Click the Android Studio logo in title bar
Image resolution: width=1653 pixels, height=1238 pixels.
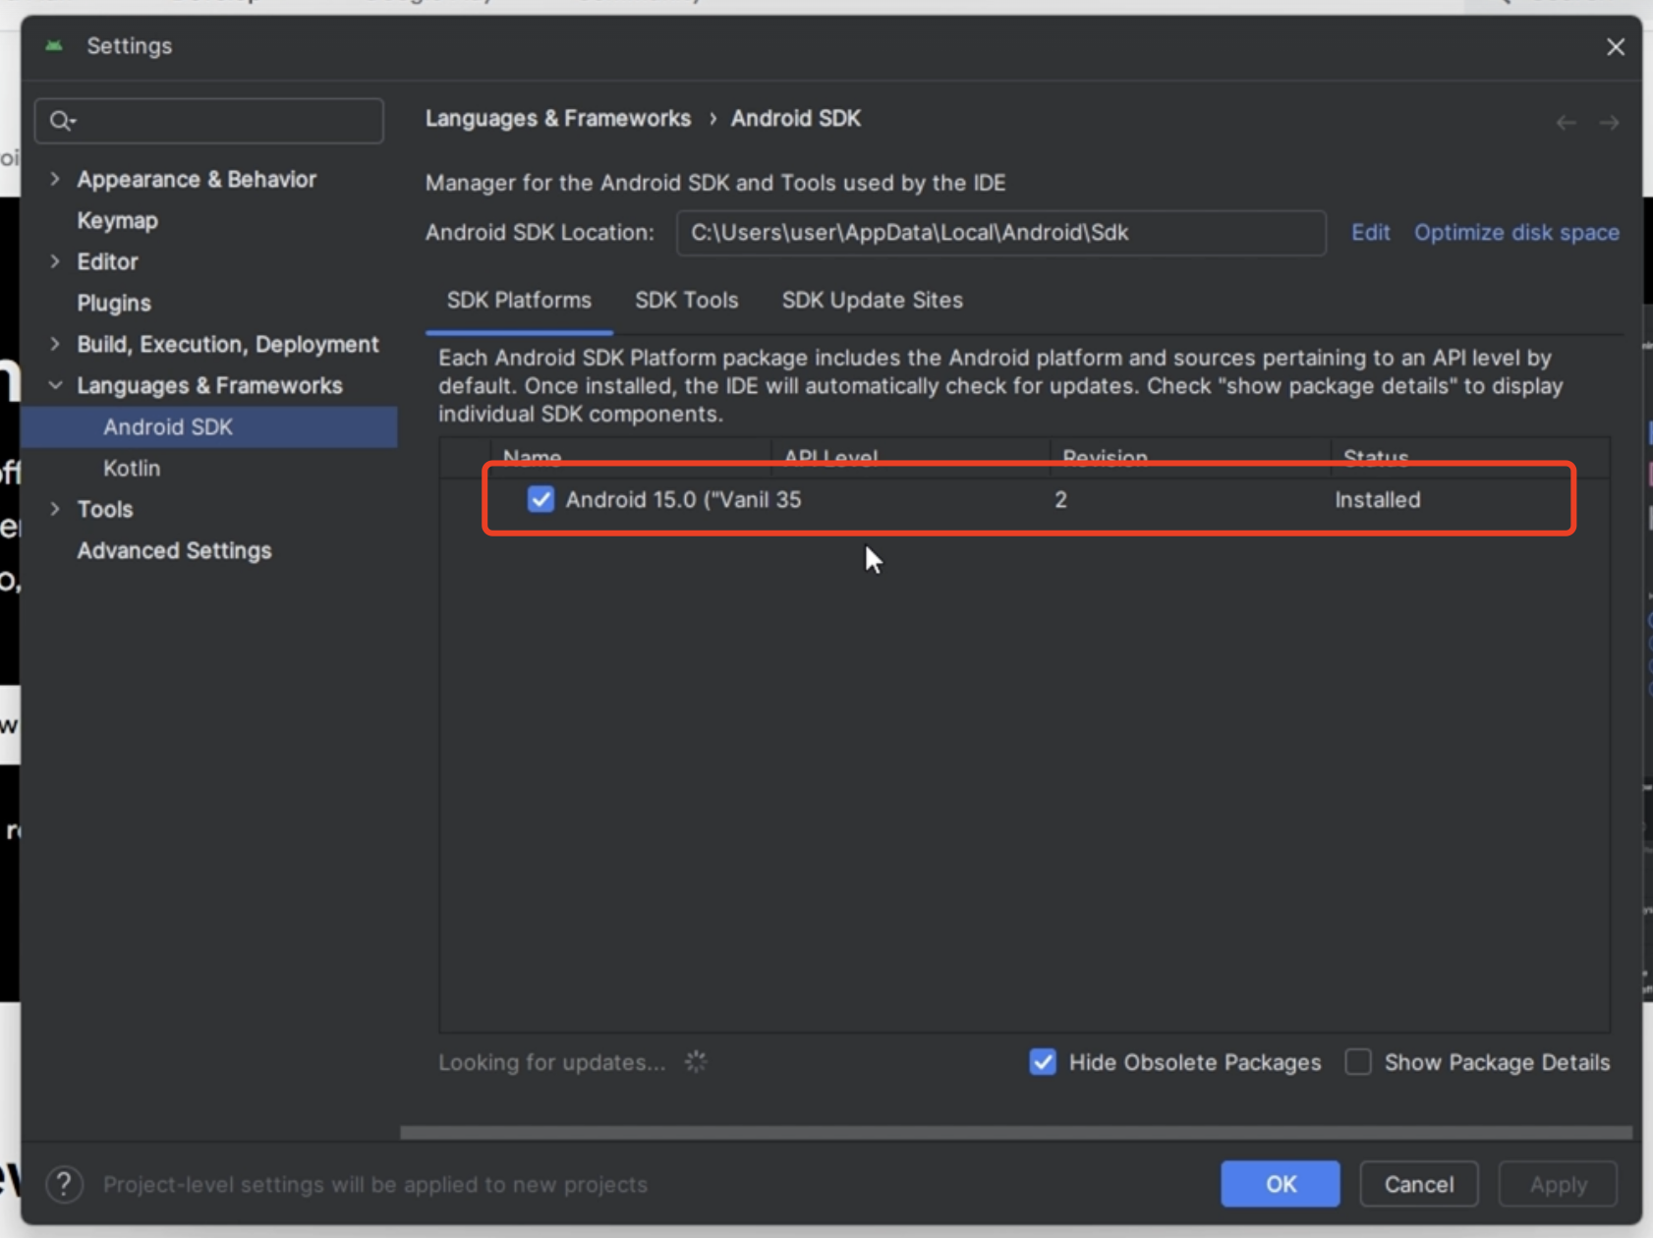point(54,45)
